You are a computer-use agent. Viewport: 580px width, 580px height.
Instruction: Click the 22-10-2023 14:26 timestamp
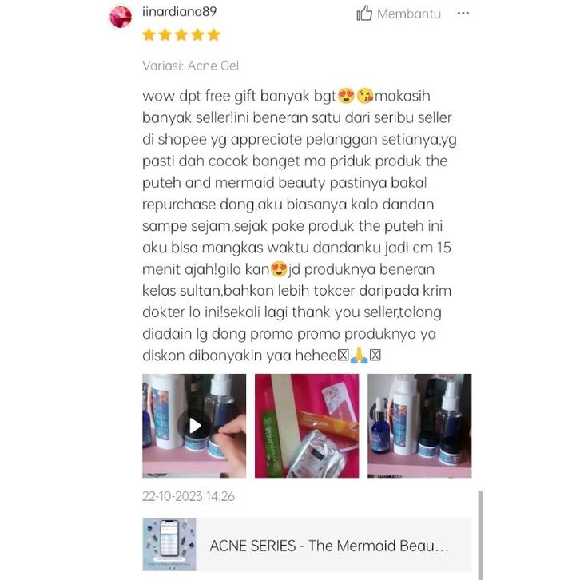point(189,496)
